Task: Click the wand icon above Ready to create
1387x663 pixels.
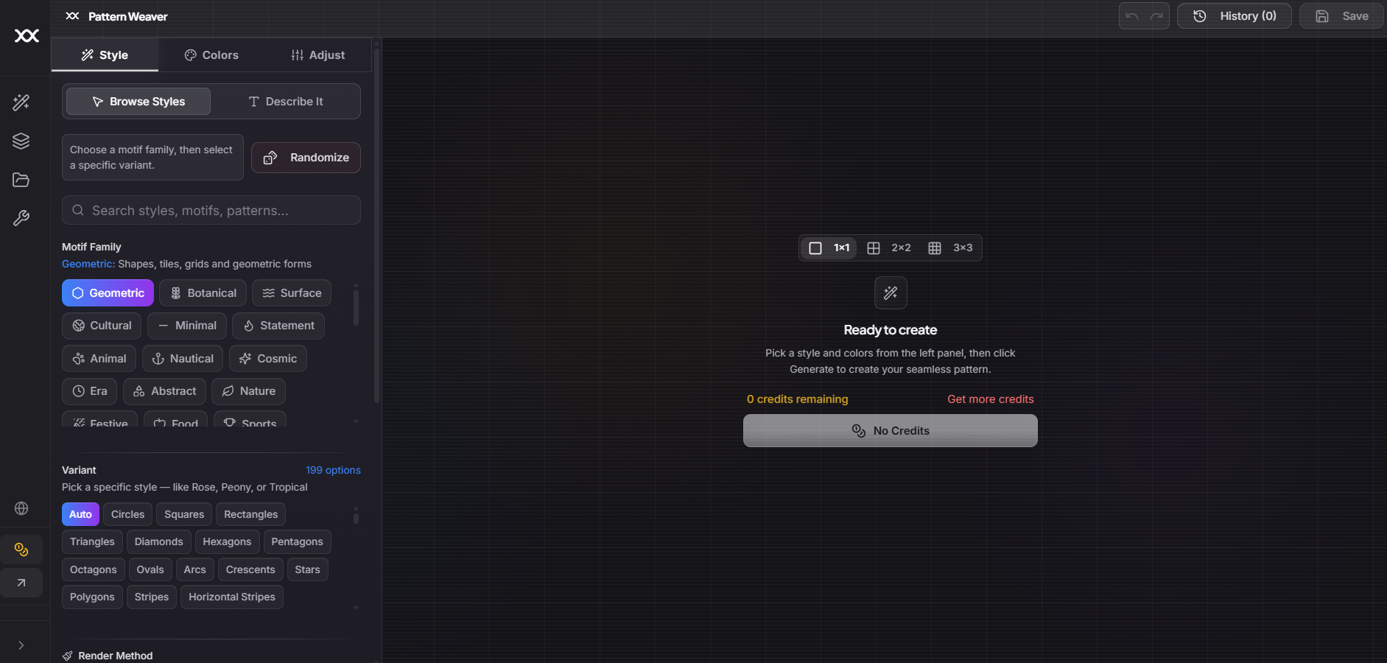Action: click(x=891, y=293)
